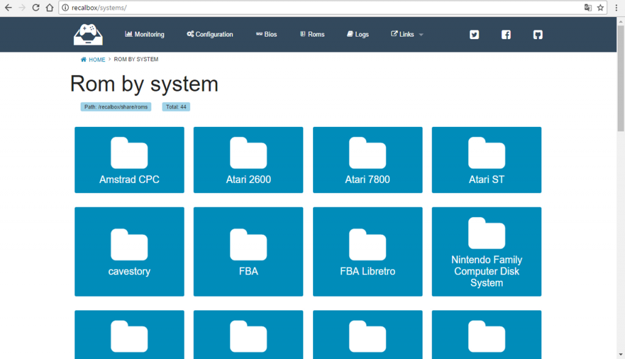Select Bios in the navigation bar
Screen dimensions: 625x359
267,35
